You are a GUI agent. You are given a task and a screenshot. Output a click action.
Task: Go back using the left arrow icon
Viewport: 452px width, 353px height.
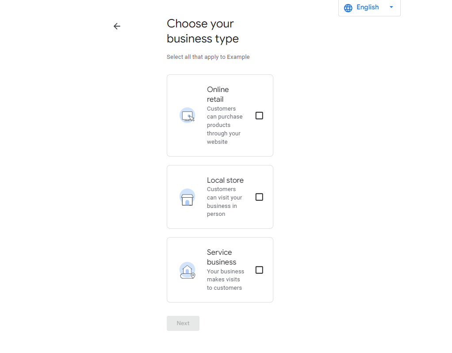117,26
